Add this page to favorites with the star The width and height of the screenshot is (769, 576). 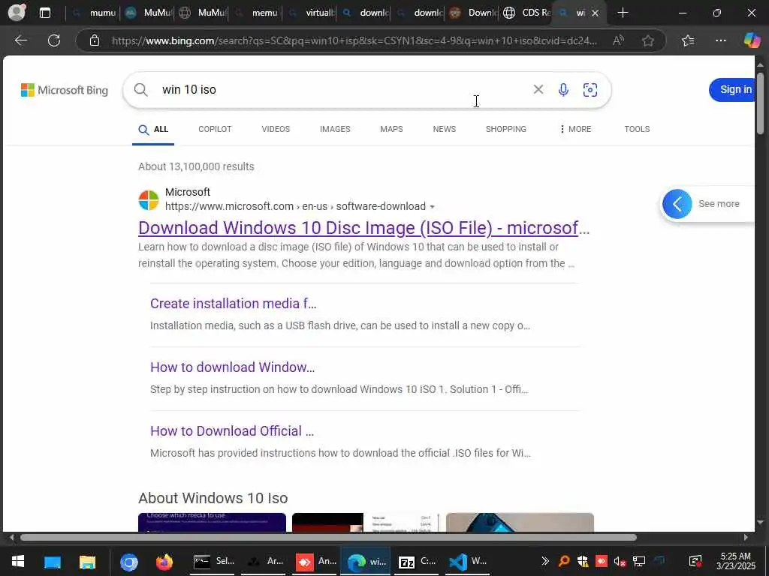click(648, 40)
